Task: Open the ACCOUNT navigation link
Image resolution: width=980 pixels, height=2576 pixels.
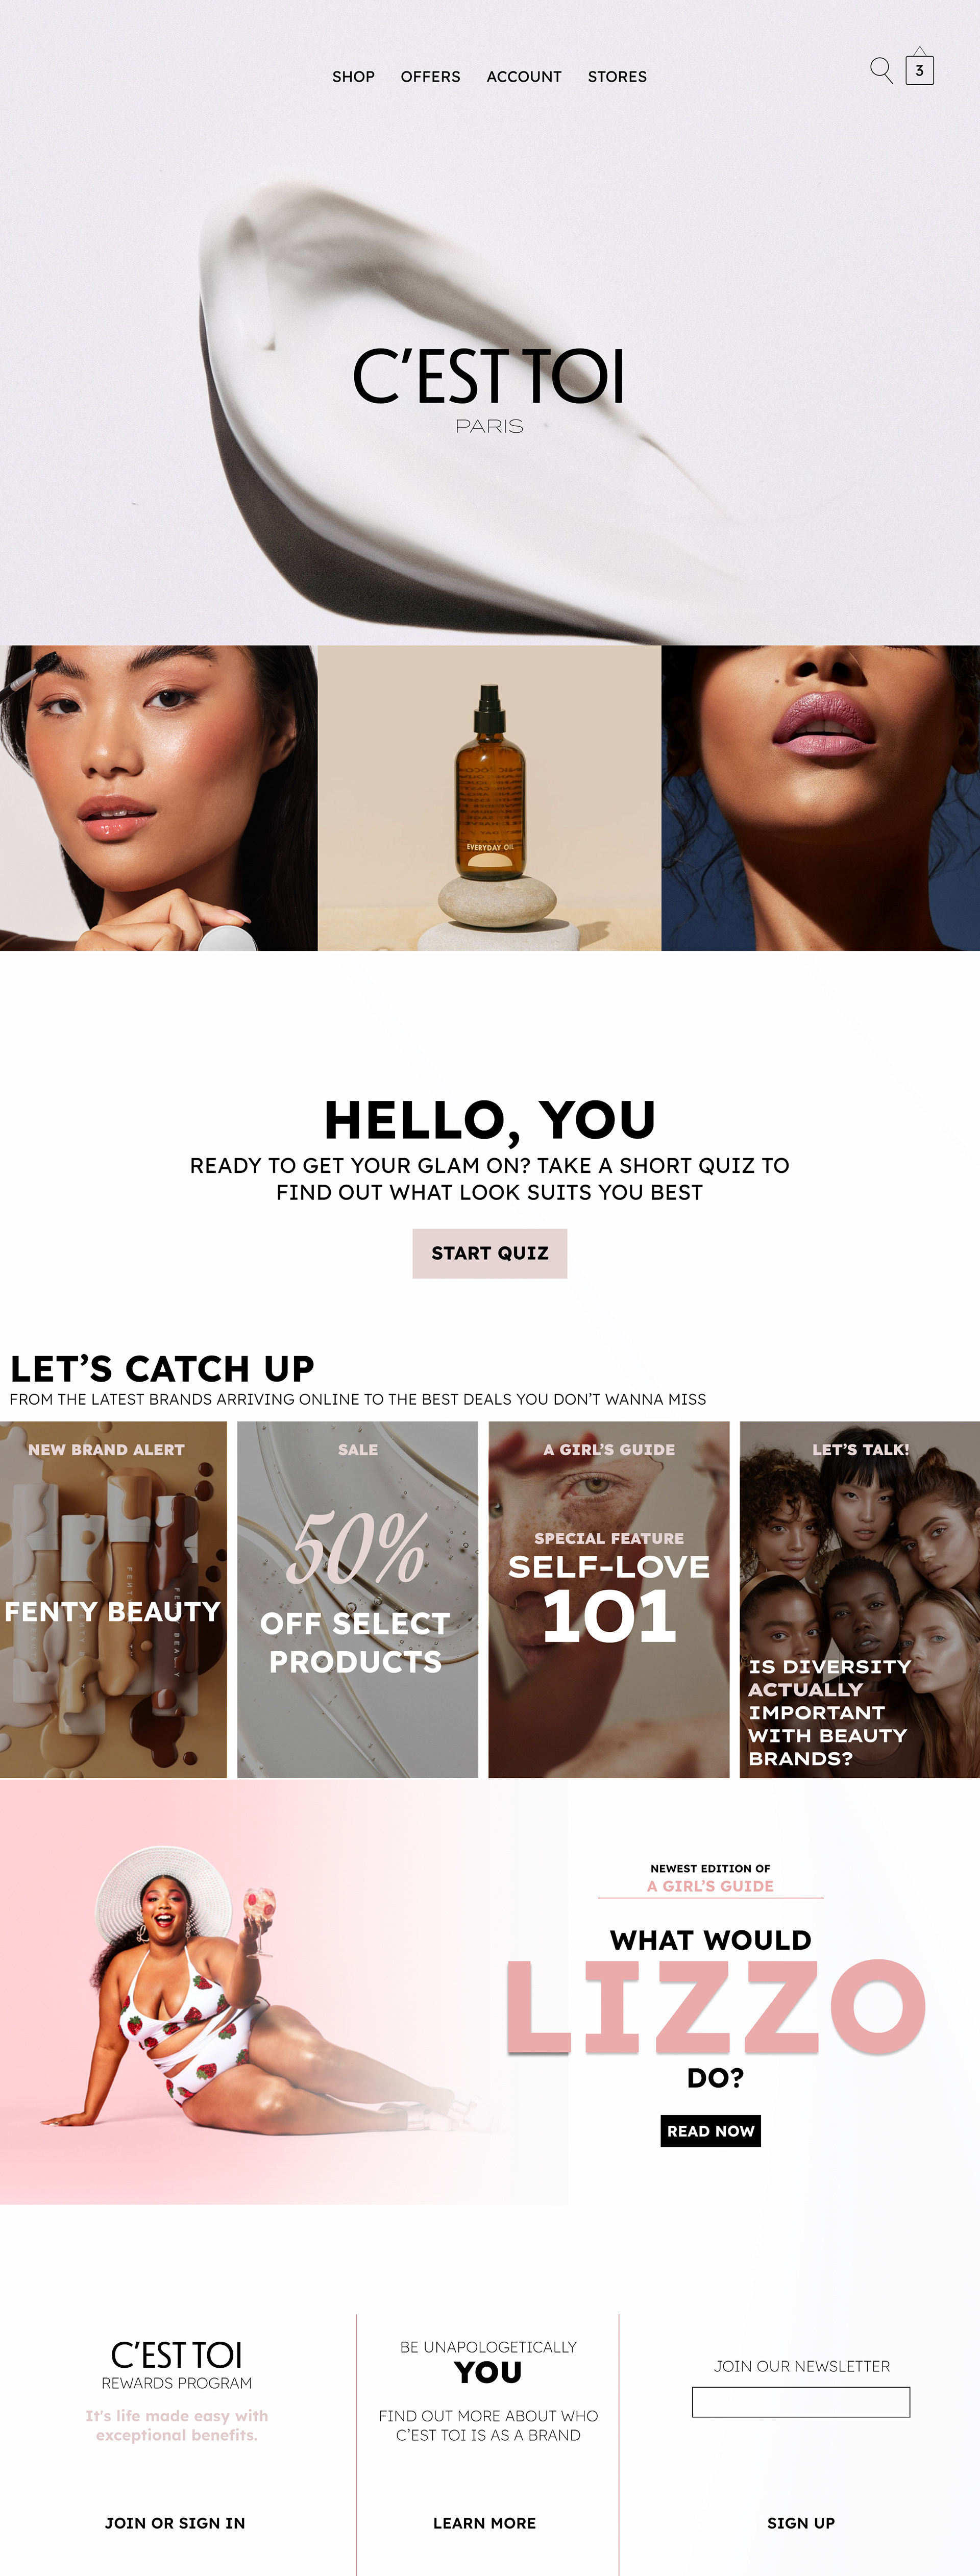Action: click(524, 77)
